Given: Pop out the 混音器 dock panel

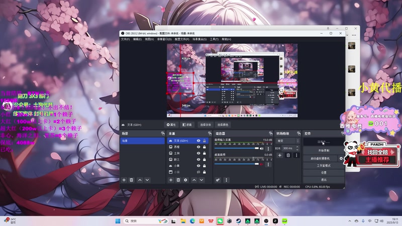Looking at the screenshot, I should point(270,134).
